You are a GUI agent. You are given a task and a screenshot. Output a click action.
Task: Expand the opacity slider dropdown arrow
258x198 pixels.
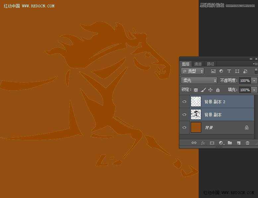(254, 81)
